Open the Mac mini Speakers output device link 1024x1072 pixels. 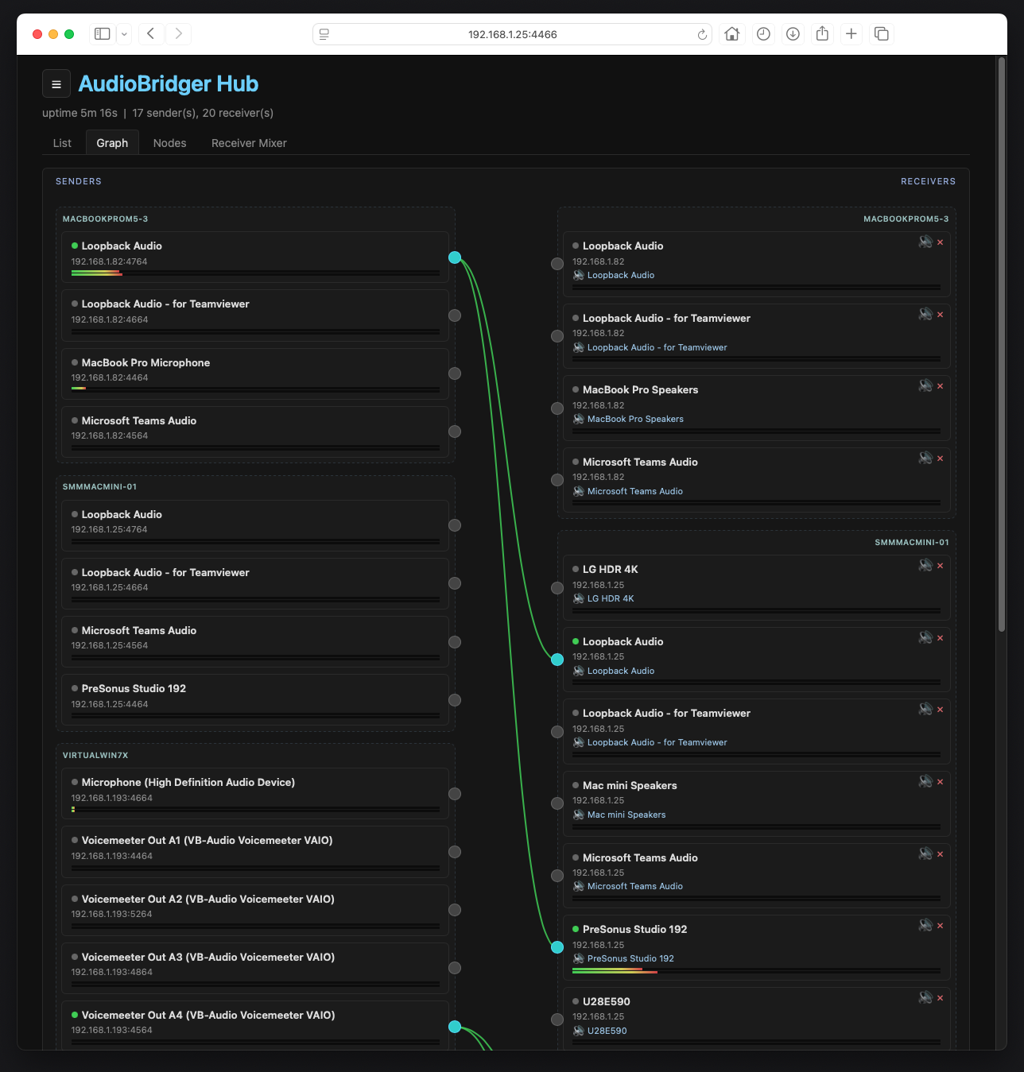click(x=626, y=815)
